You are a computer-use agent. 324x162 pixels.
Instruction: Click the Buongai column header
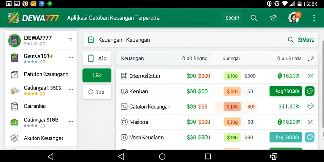click(231, 59)
